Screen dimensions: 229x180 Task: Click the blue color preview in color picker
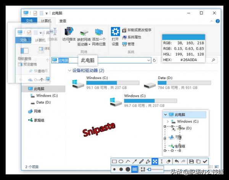(x=184, y=37)
